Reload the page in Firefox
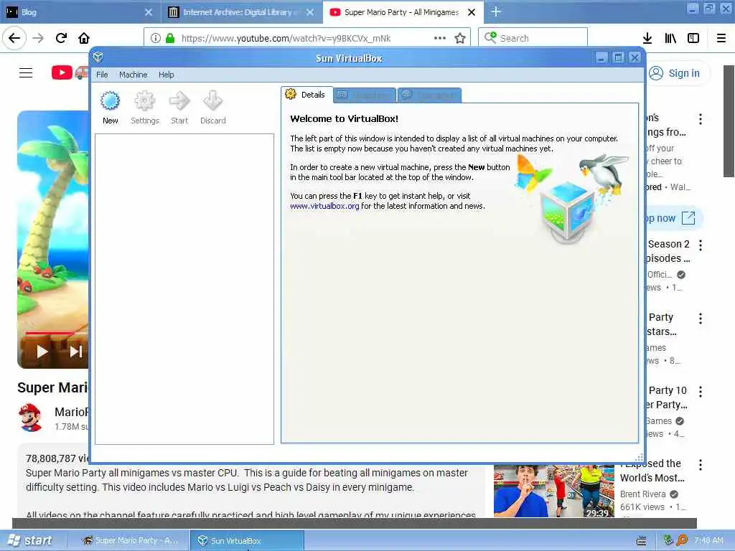The image size is (735, 551). pos(61,38)
